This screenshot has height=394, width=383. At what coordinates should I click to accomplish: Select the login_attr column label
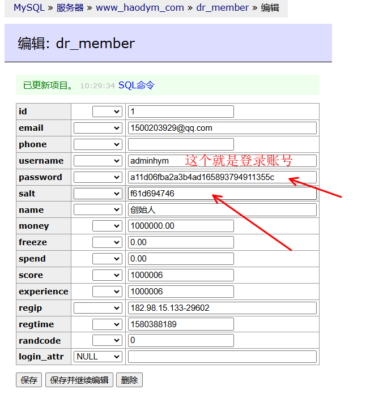pos(41,357)
